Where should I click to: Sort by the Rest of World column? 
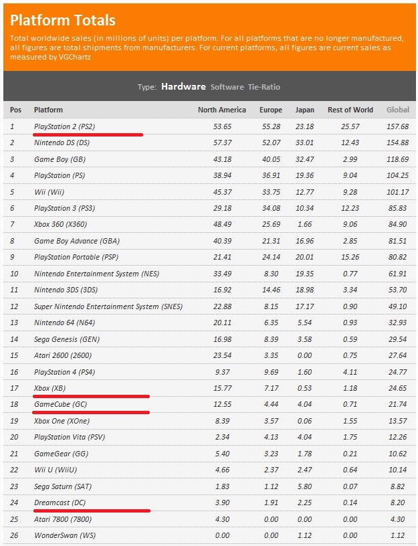(x=350, y=110)
